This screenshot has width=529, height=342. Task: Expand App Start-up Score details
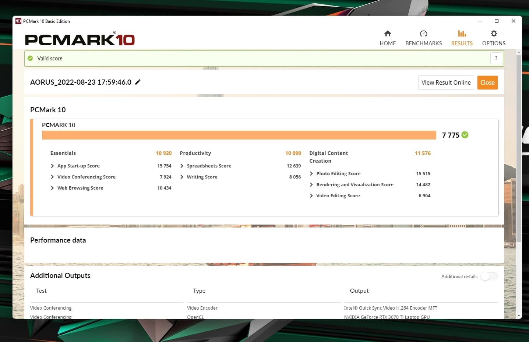(x=52, y=166)
